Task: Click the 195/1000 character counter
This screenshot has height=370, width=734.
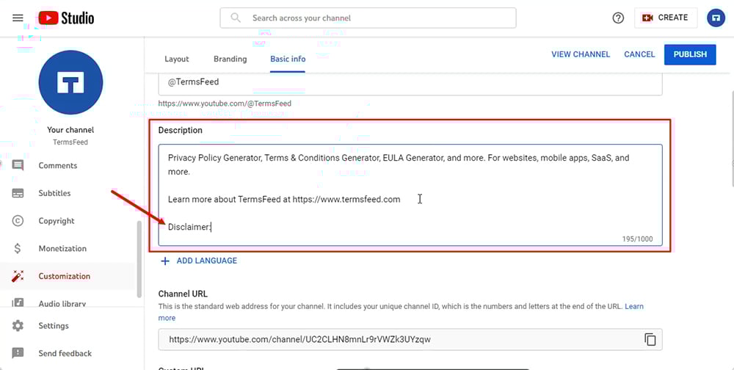Action: click(637, 239)
